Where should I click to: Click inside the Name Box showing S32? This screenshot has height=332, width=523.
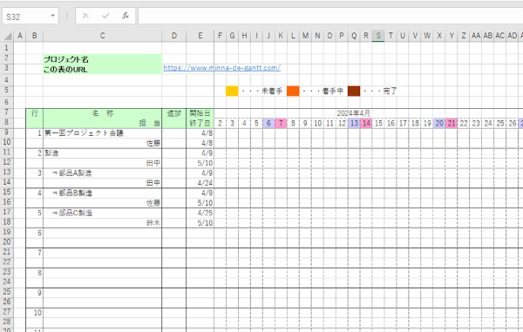(26, 17)
